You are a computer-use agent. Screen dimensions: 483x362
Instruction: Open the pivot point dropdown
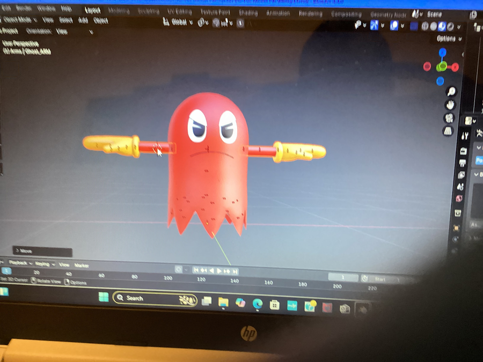click(203, 23)
